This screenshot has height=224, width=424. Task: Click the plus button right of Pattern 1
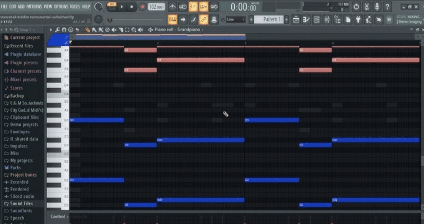point(287,19)
